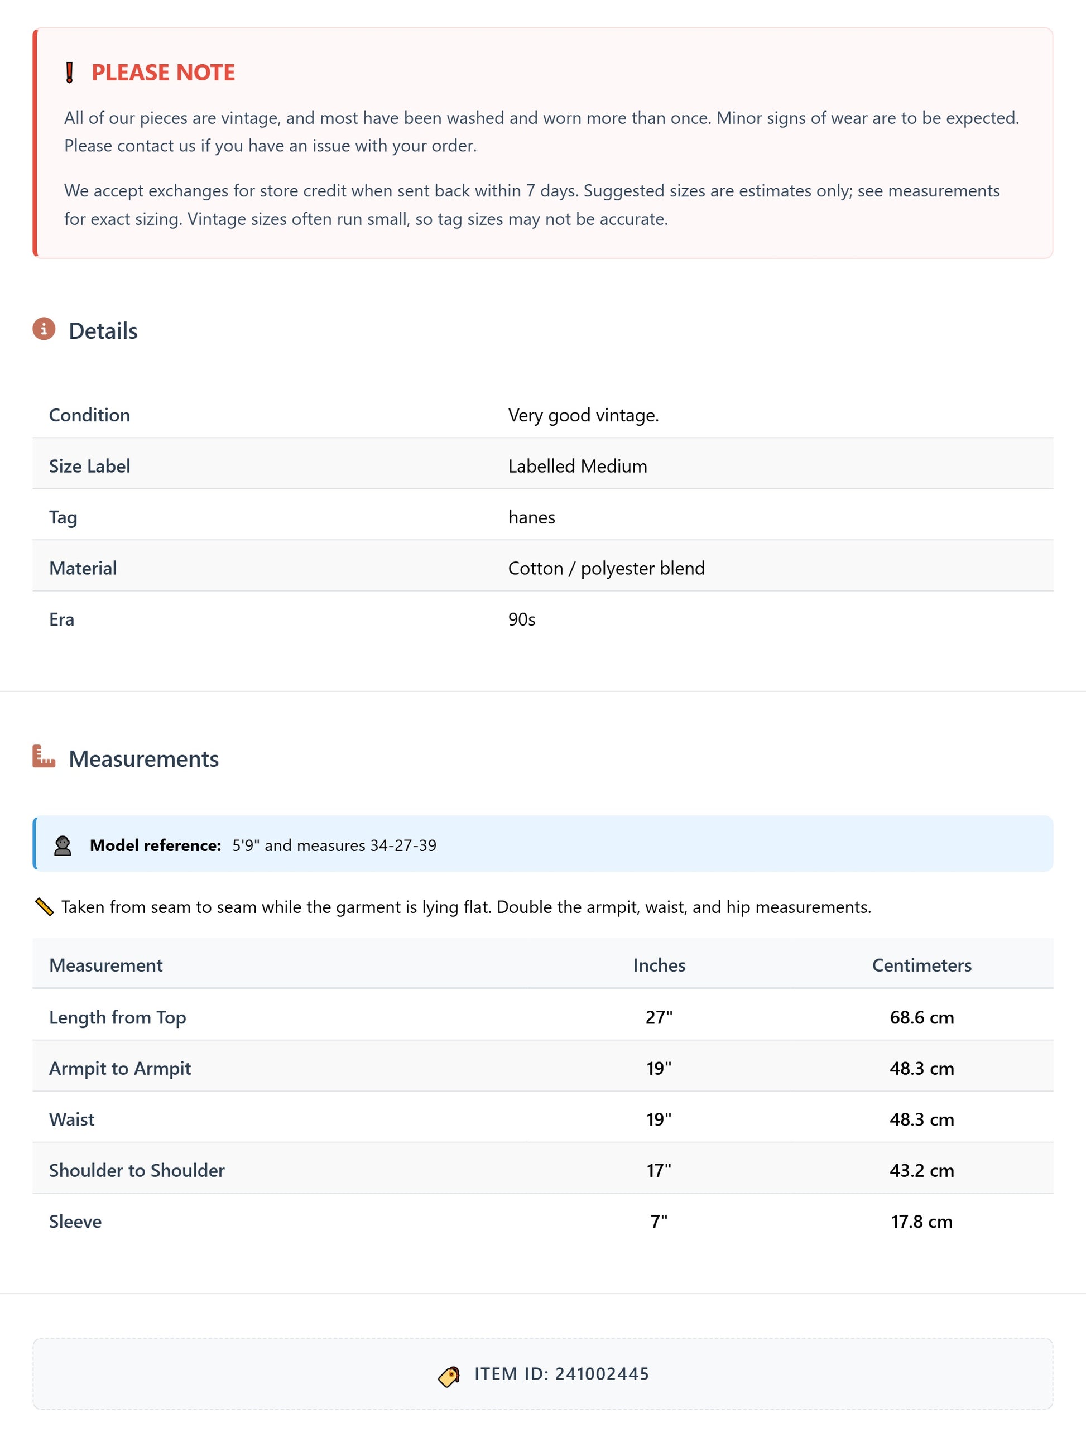
Task: Click the ITEM ID: 241002445 text
Action: coord(561,1374)
